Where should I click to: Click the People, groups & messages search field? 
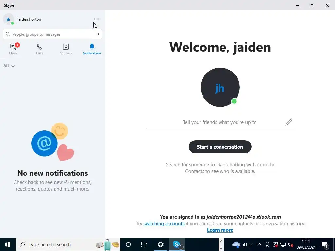click(47, 34)
